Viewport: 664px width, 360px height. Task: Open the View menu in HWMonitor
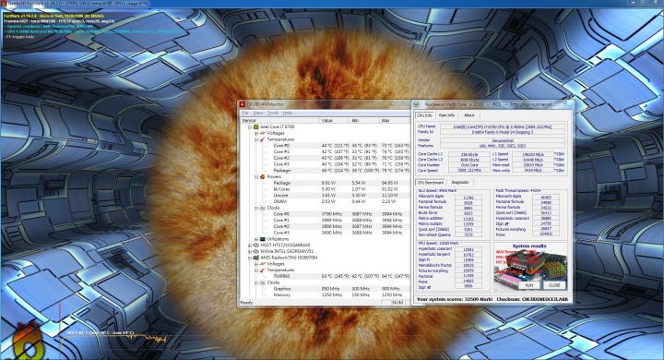click(x=258, y=114)
